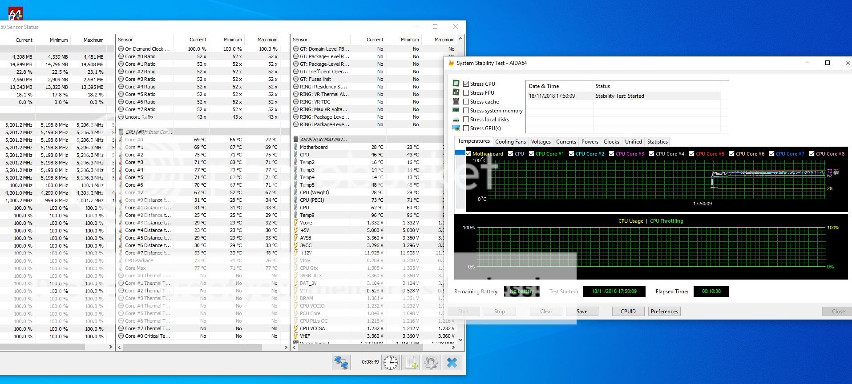Screen dimensions: 852x384
Task: Click the clock icon beside Core #0 Ratio
Action: [121, 56]
